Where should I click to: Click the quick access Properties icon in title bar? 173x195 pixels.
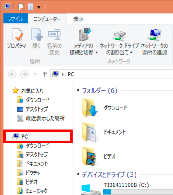21,7
